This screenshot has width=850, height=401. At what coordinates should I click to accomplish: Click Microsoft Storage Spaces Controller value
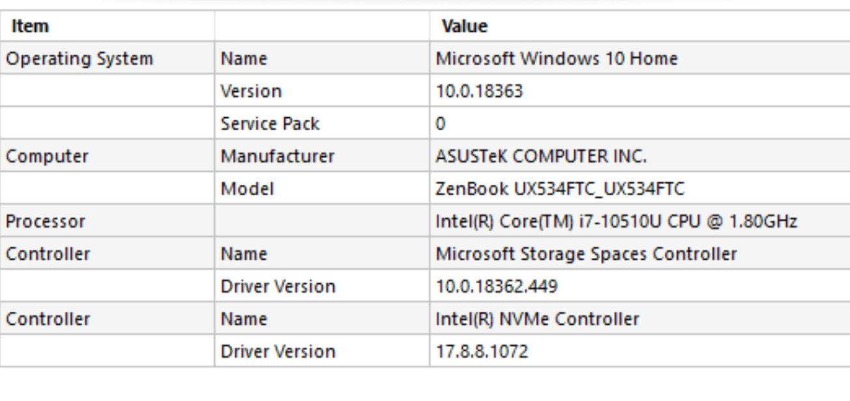pos(586,254)
